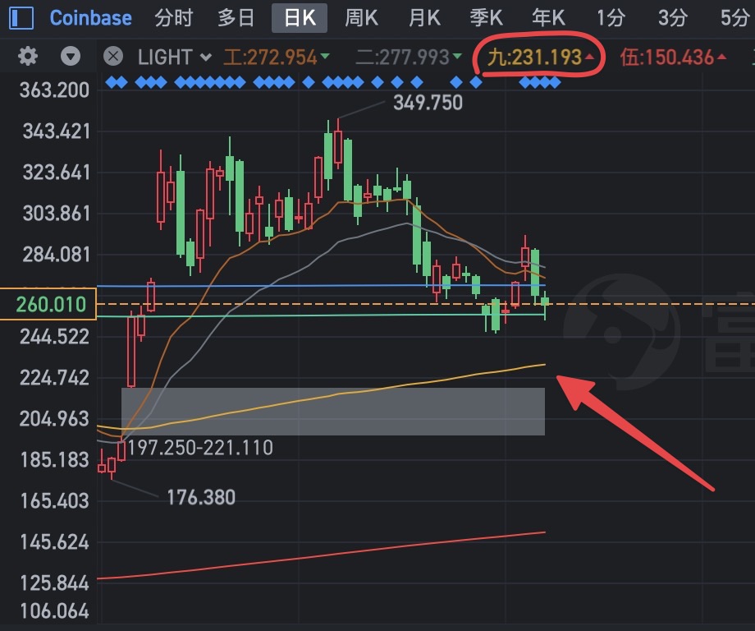Toggle the 九:231.193 moving average line
The image size is (755, 631).
pyautogui.click(x=541, y=58)
